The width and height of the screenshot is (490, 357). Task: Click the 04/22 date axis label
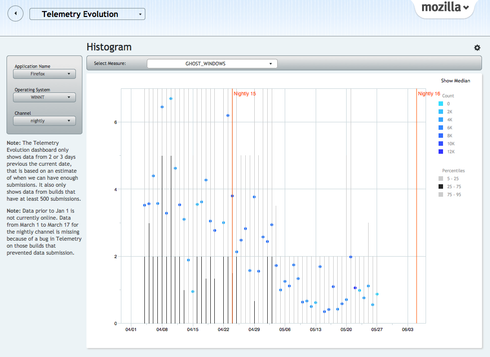coord(223,330)
